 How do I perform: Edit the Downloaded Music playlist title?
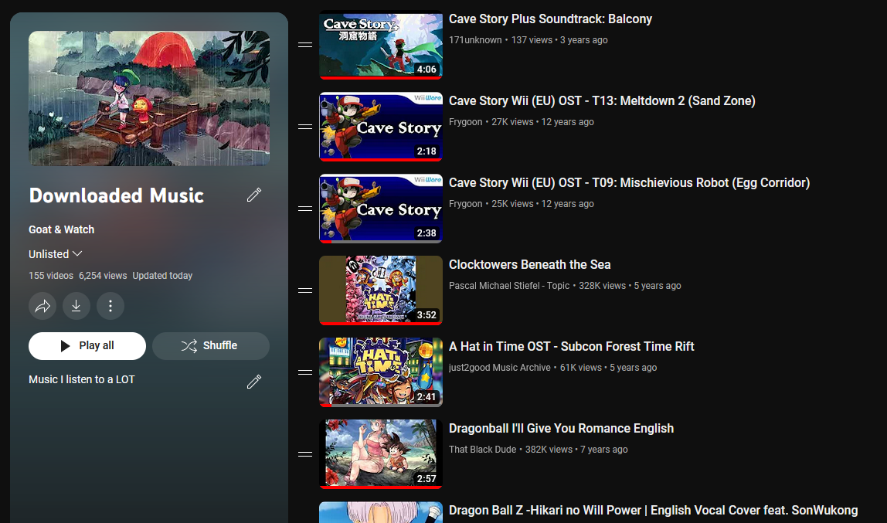[x=254, y=195]
